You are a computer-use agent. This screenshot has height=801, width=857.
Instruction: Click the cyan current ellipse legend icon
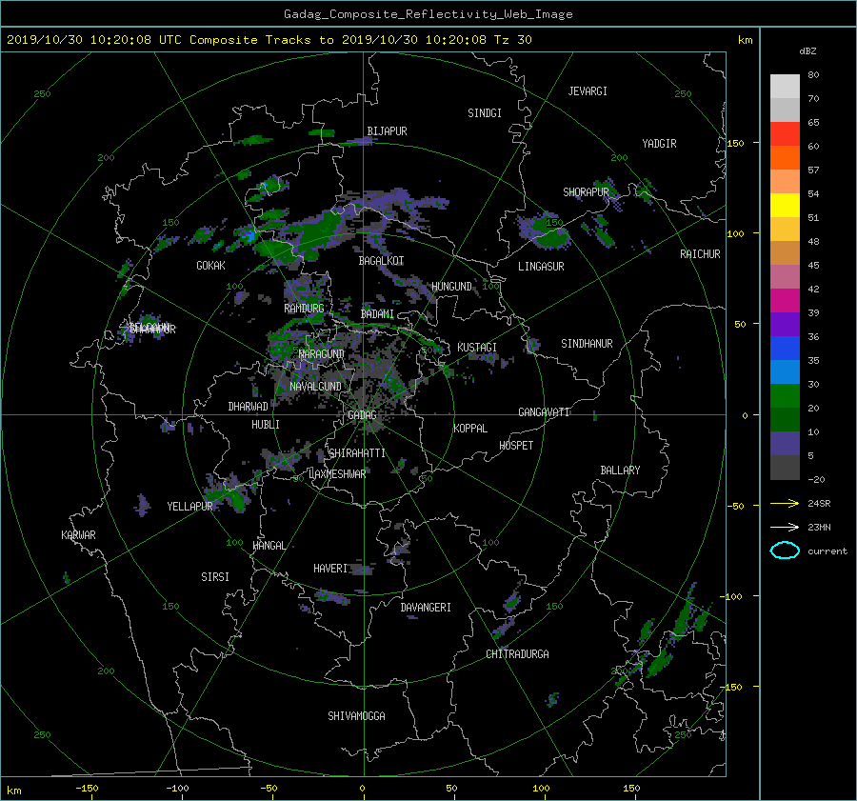(x=785, y=551)
